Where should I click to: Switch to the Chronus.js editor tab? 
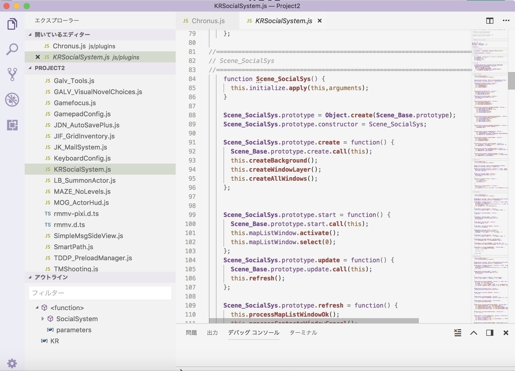(208, 21)
